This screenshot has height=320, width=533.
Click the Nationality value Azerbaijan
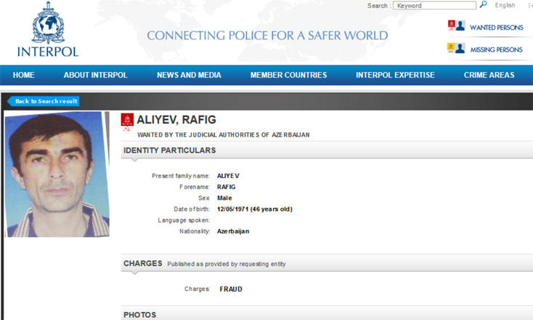tap(233, 231)
